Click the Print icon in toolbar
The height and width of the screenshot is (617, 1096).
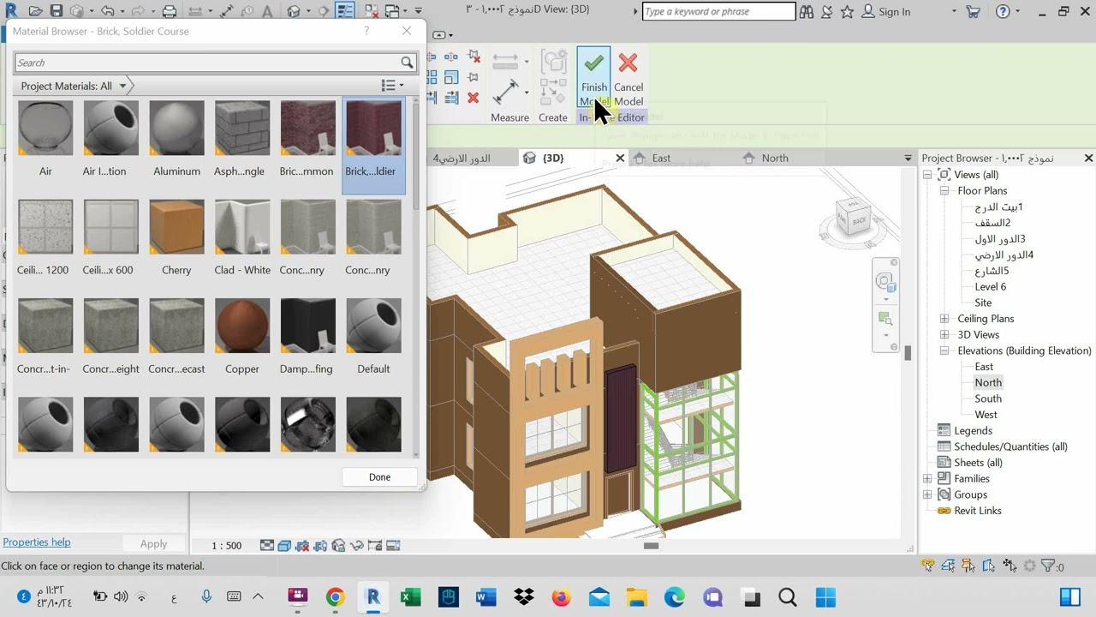point(170,11)
